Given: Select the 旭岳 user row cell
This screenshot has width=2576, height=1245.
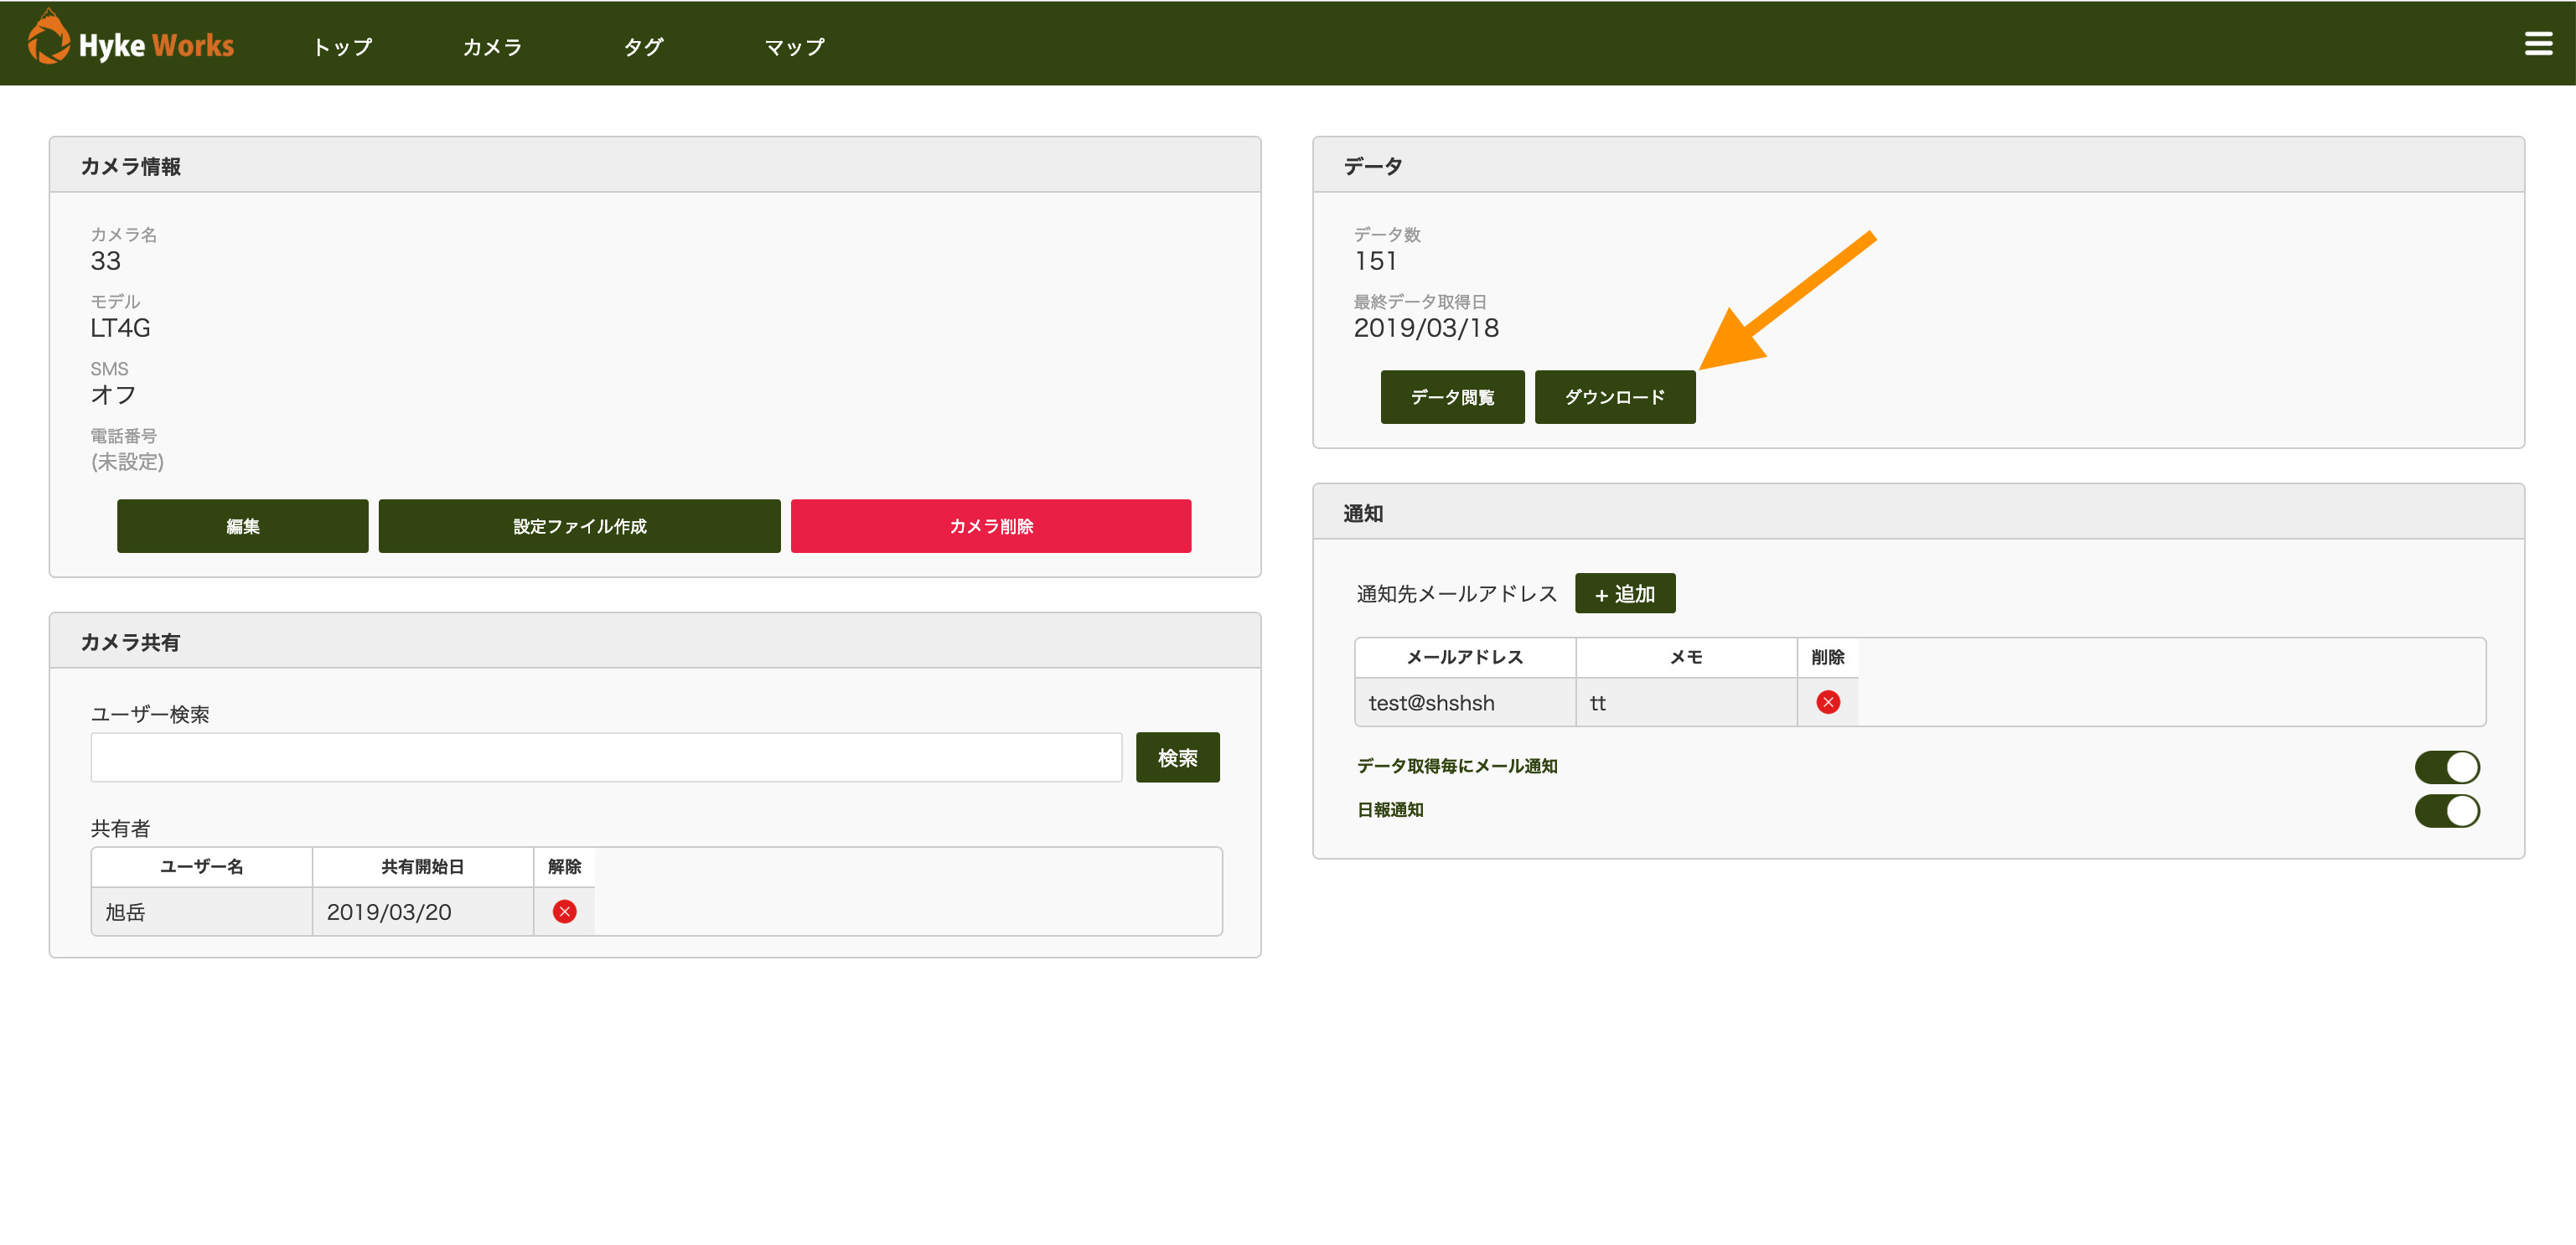Looking at the screenshot, I should coord(201,912).
